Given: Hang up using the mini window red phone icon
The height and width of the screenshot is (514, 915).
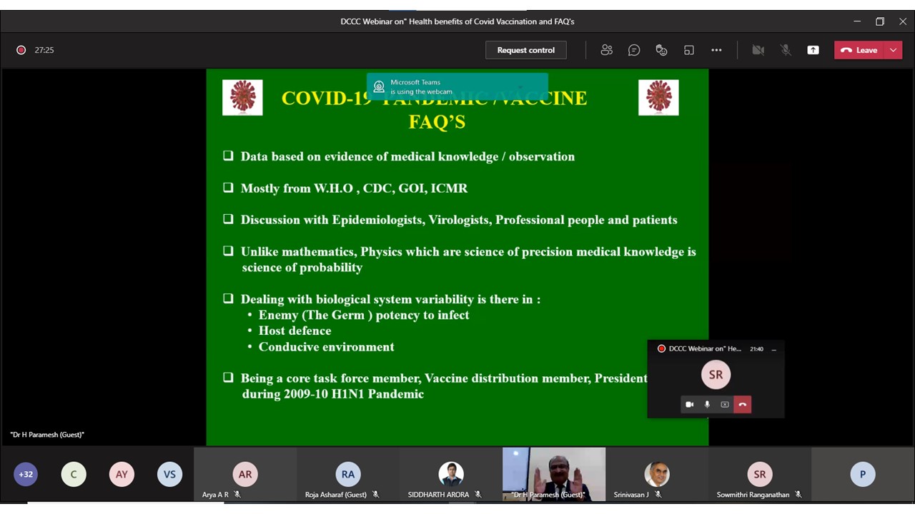Looking at the screenshot, I should 742,405.
